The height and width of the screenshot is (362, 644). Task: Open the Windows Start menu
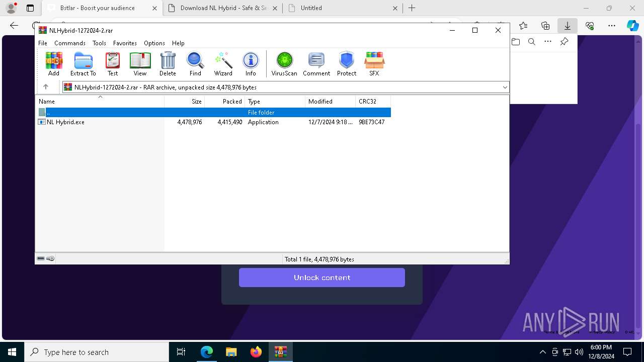[12, 352]
